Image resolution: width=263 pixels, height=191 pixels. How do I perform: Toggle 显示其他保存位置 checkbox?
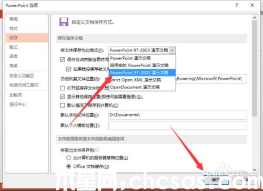coord(63,97)
